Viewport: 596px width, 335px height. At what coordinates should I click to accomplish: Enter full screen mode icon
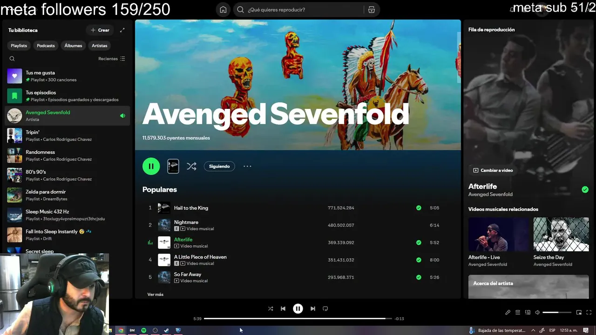589,313
